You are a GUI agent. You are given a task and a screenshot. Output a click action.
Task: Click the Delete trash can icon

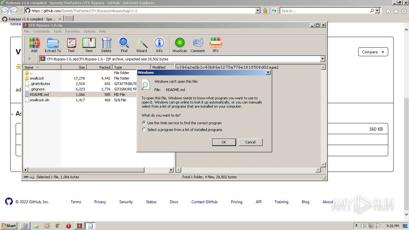106,45
